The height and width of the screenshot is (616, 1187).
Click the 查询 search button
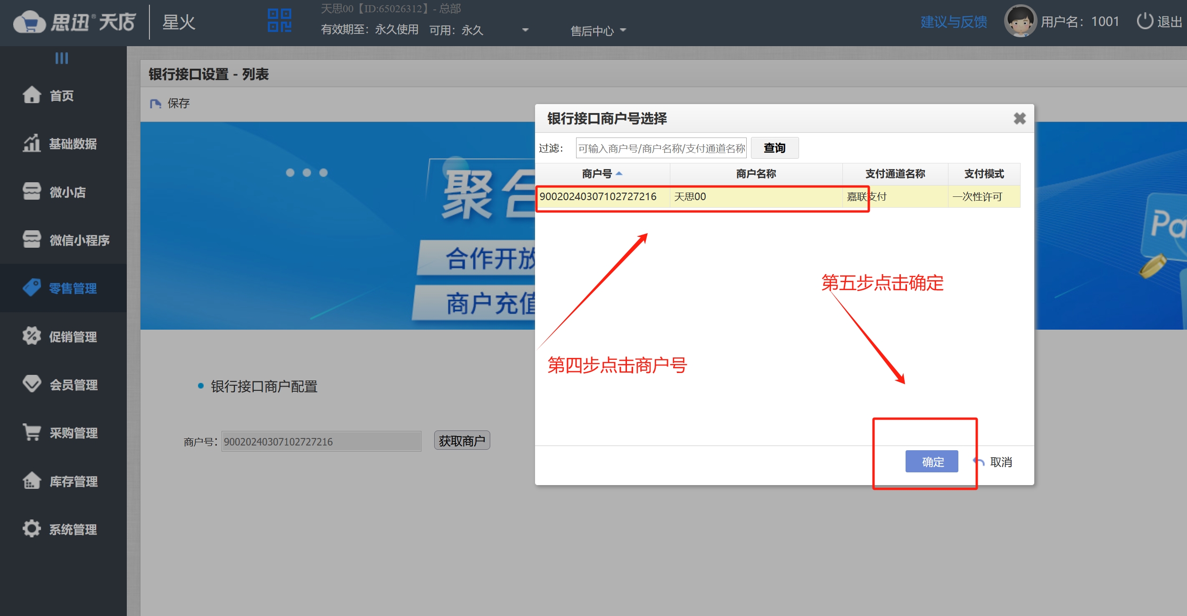774,148
